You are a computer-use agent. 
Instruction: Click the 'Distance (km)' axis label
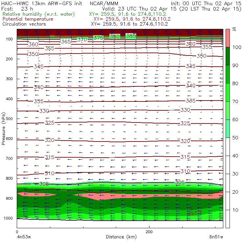coord(121,237)
